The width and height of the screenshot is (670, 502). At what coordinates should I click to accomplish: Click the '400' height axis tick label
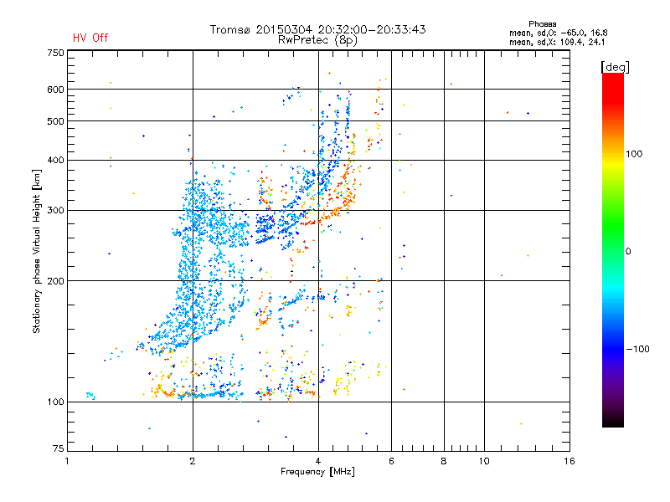(55, 161)
